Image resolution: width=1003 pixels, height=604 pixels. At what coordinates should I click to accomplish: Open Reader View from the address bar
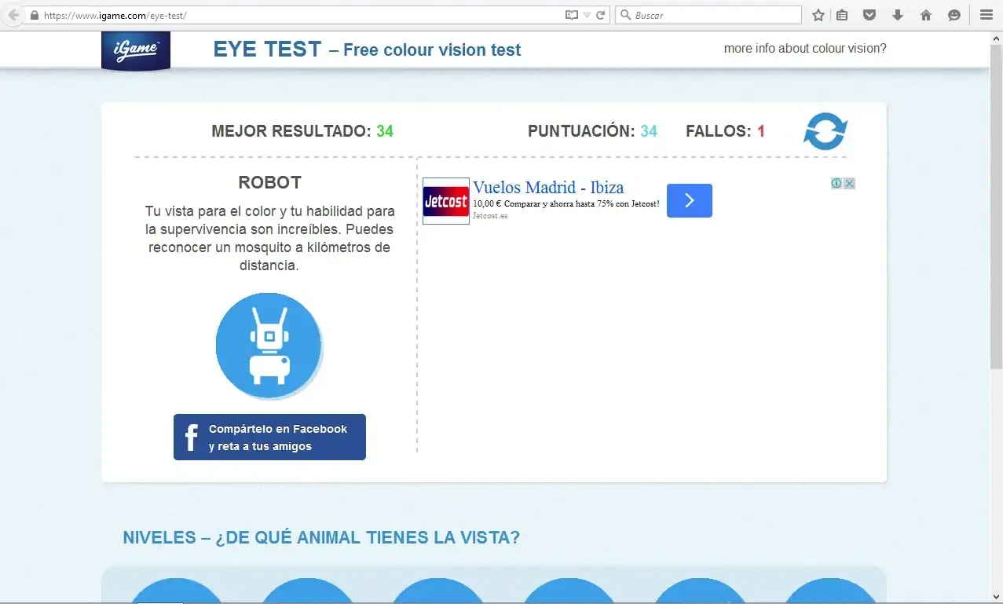click(572, 15)
